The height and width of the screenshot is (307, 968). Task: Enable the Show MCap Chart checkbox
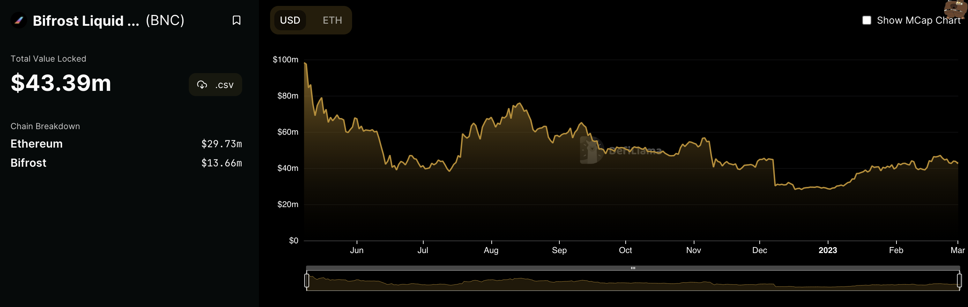tap(866, 20)
